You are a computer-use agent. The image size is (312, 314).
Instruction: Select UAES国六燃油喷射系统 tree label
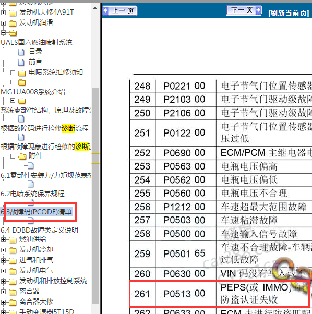click(x=36, y=42)
